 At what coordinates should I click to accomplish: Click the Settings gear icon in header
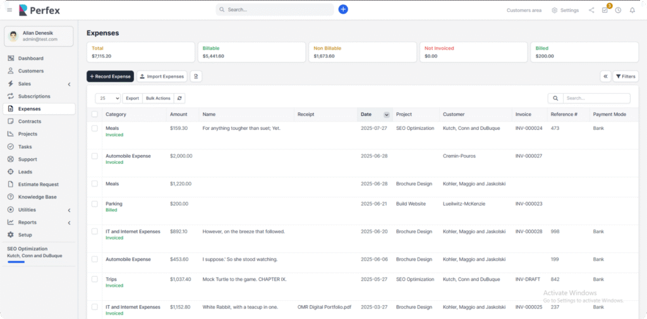click(x=555, y=10)
